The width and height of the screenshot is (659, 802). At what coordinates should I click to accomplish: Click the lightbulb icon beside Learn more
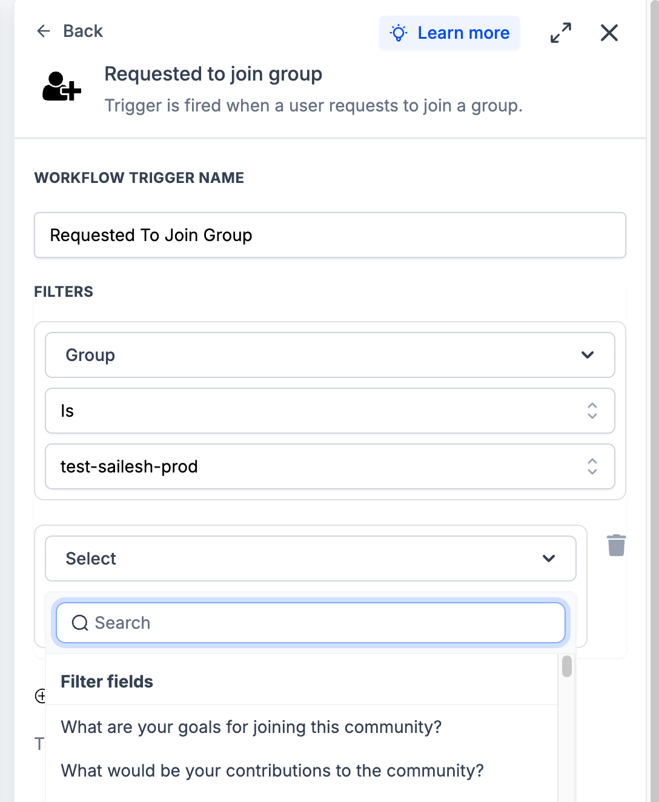[x=399, y=33]
